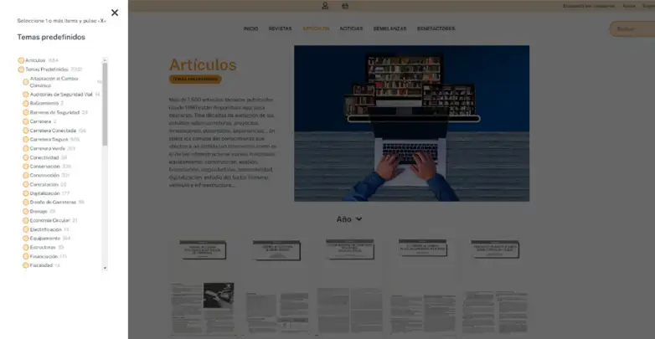Choose the Carretera Verde topic
This screenshot has height=339, width=655.
[x=26, y=148]
